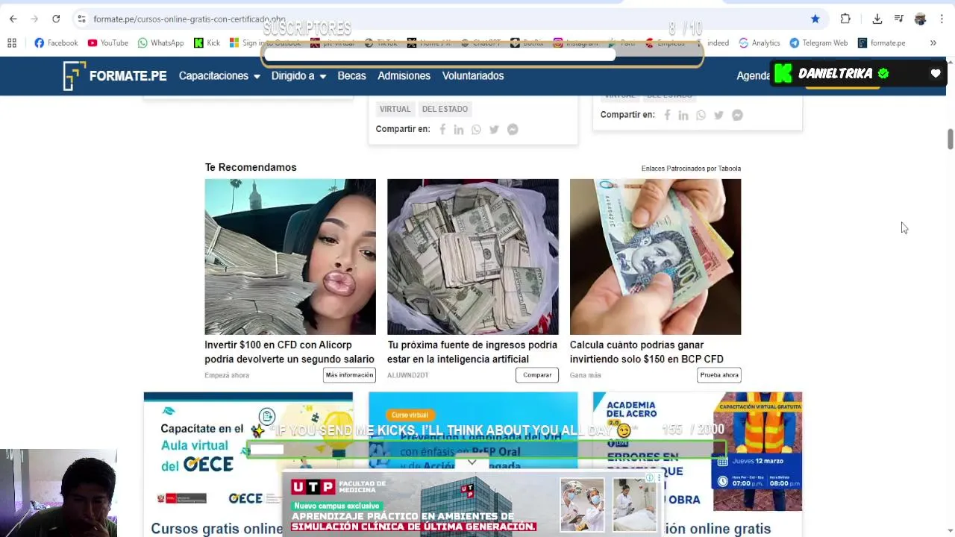The height and width of the screenshot is (537, 955).
Task: Open the bag of dollar bills ad image
Action: coord(473,257)
